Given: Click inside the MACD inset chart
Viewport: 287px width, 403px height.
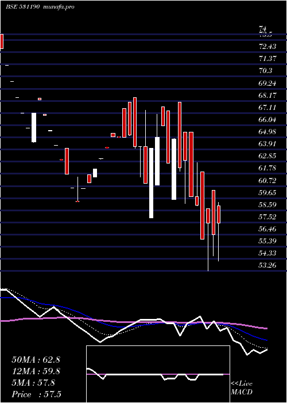Looking at the screenshot, I should [158, 374].
